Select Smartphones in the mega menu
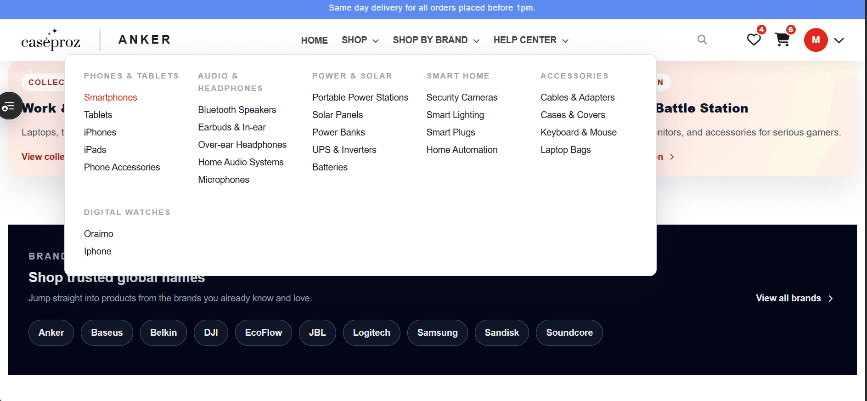Viewport: 867px width, 401px height. (x=110, y=97)
